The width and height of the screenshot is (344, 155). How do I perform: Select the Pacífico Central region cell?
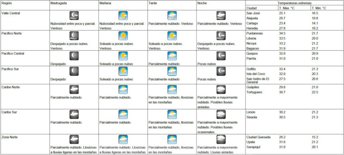[x=25, y=58]
